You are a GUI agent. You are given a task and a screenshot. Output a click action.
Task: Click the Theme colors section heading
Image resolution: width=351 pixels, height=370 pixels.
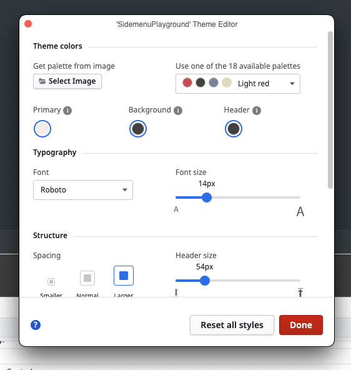pos(57,46)
